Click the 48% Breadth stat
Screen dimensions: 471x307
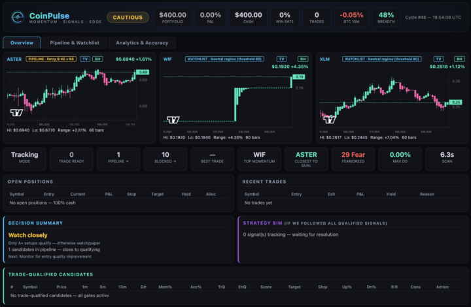point(386,18)
